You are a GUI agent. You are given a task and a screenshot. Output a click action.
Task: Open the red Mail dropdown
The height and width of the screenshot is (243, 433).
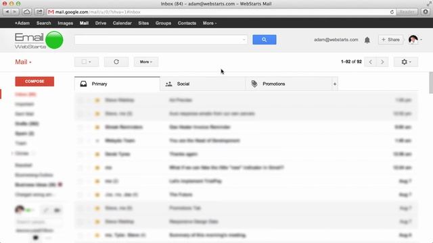(x=23, y=62)
